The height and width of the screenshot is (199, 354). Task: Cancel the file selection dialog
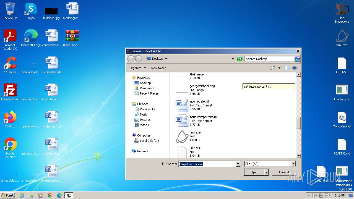click(x=284, y=172)
